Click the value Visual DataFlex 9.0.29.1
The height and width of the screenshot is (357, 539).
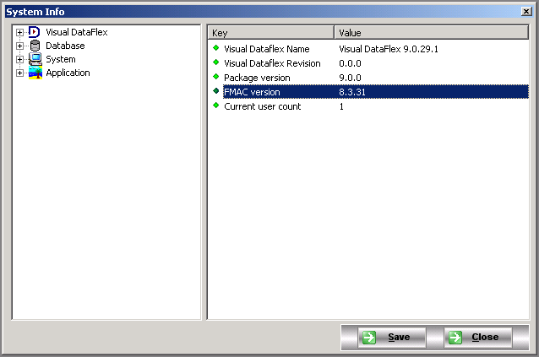point(389,49)
